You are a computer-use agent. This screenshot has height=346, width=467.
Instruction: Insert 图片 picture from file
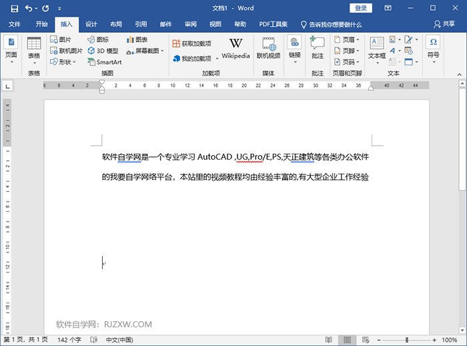[x=61, y=39]
